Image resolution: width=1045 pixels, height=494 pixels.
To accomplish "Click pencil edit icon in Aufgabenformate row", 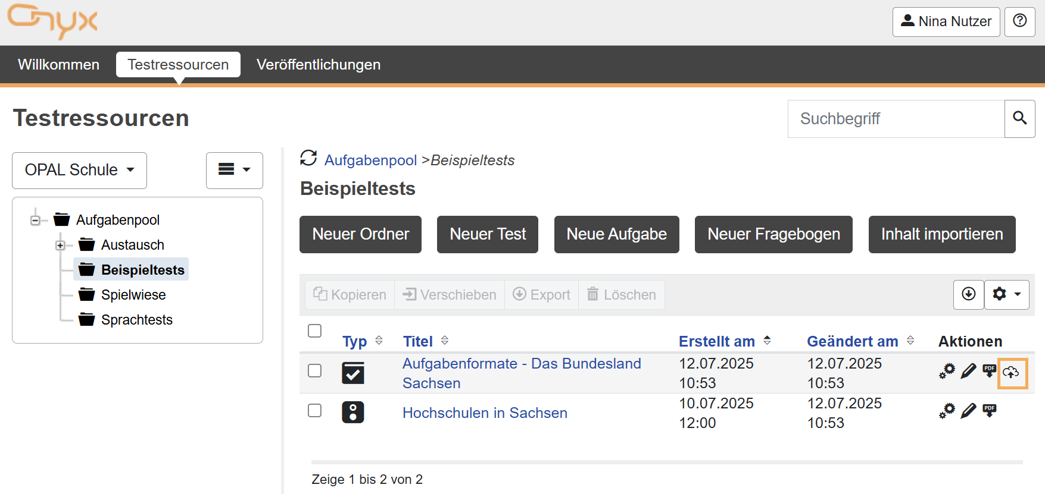I will (x=969, y=371).
